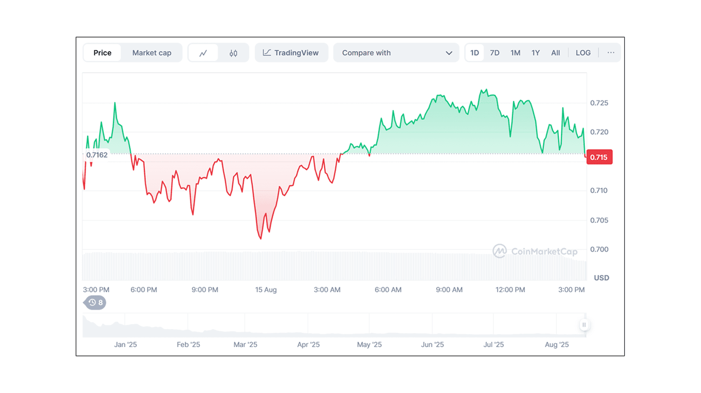Click the USD currency label
701x393 pixels.
(x=601, y=278)
